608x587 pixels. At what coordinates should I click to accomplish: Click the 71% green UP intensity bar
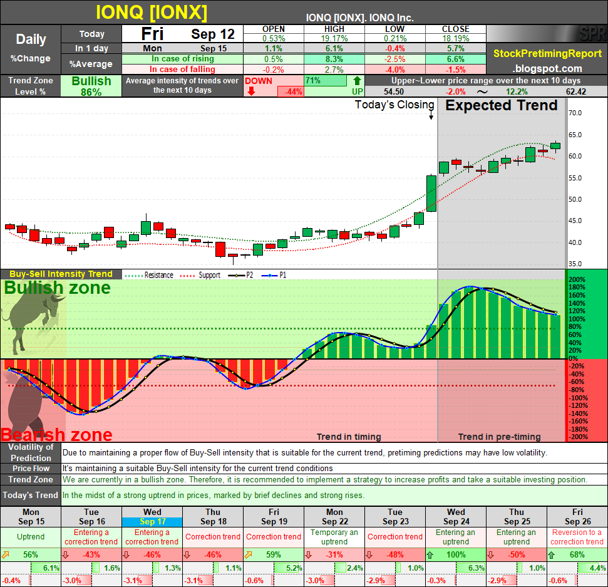pos(326,81)
